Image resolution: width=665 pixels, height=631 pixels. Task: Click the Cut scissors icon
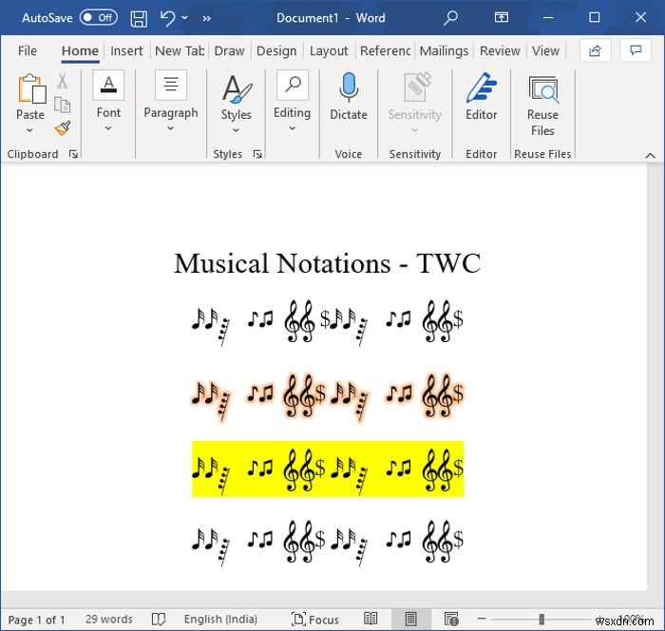(63, 80)
